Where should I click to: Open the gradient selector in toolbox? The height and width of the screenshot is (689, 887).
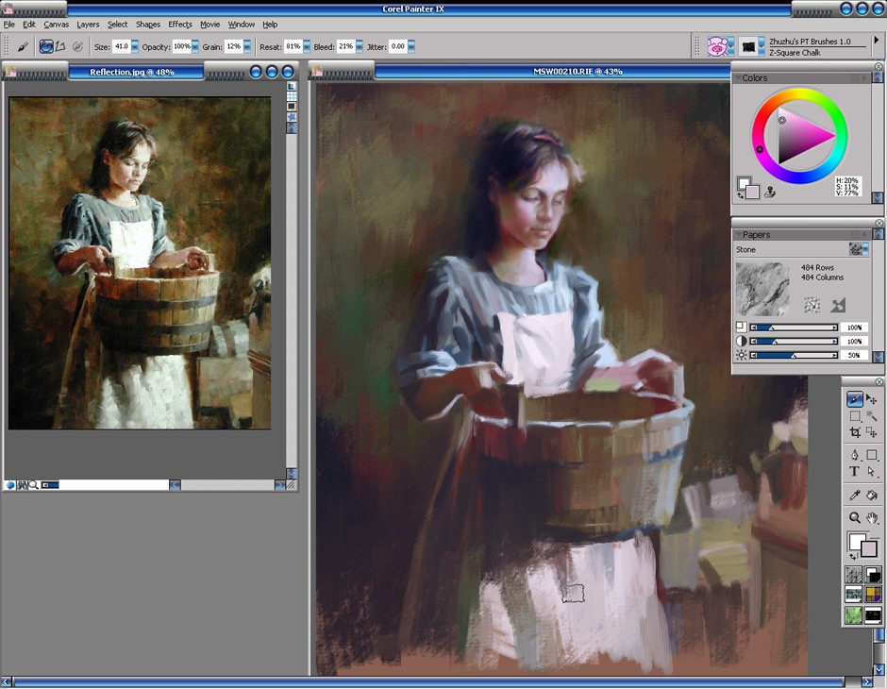coord(872,576)
